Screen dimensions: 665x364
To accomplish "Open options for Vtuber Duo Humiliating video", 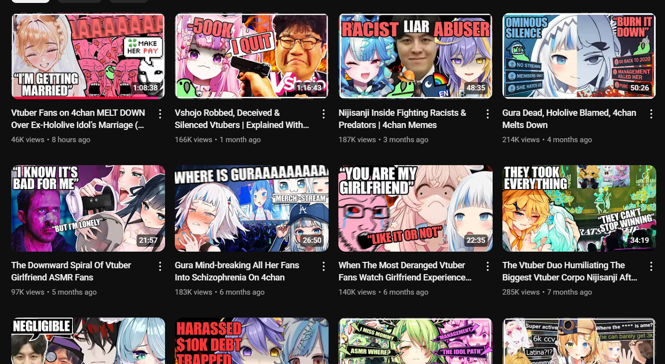I will pos(651,266).
